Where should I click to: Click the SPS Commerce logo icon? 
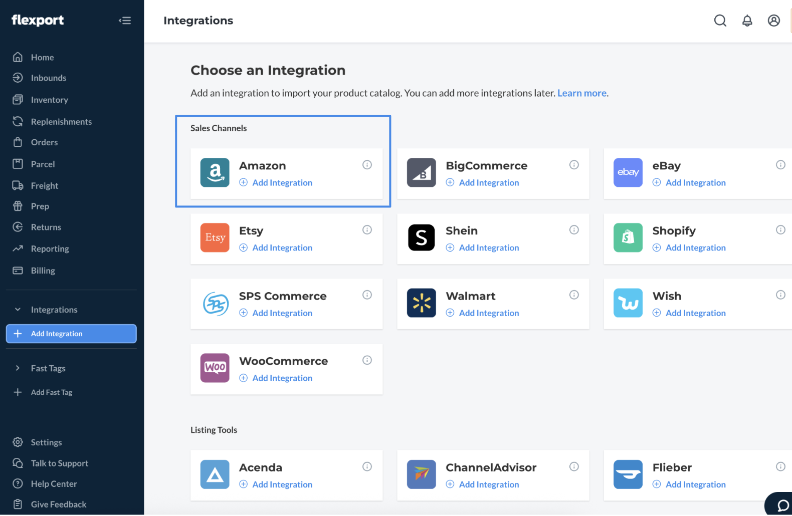pyautogui.click(x=215, y=303)
